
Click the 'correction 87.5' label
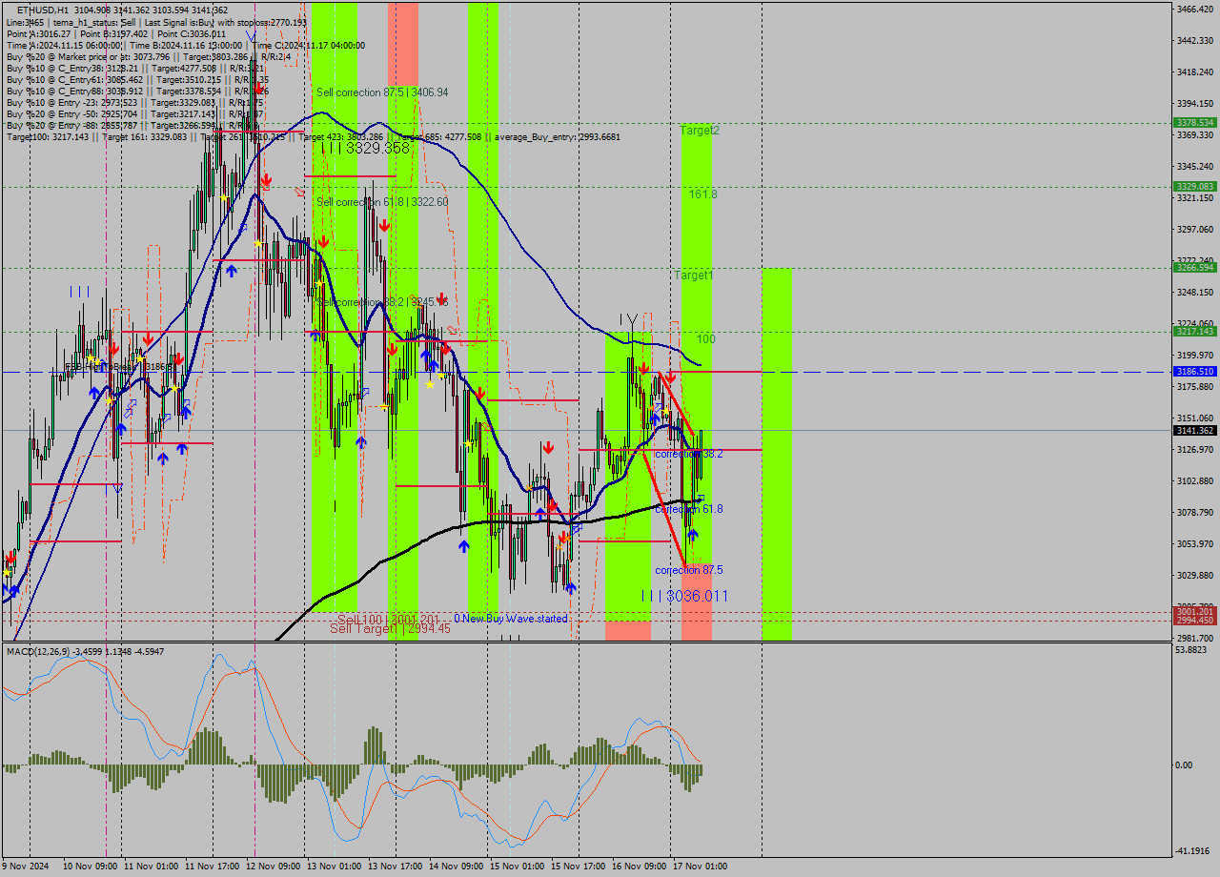point(688,570)
